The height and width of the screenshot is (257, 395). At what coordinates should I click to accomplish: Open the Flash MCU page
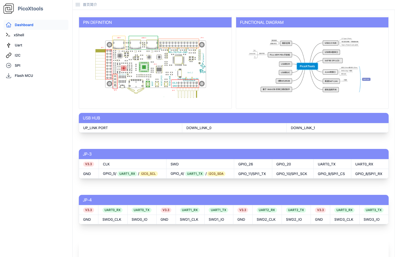pyautogui.click(x=36, y=76)
